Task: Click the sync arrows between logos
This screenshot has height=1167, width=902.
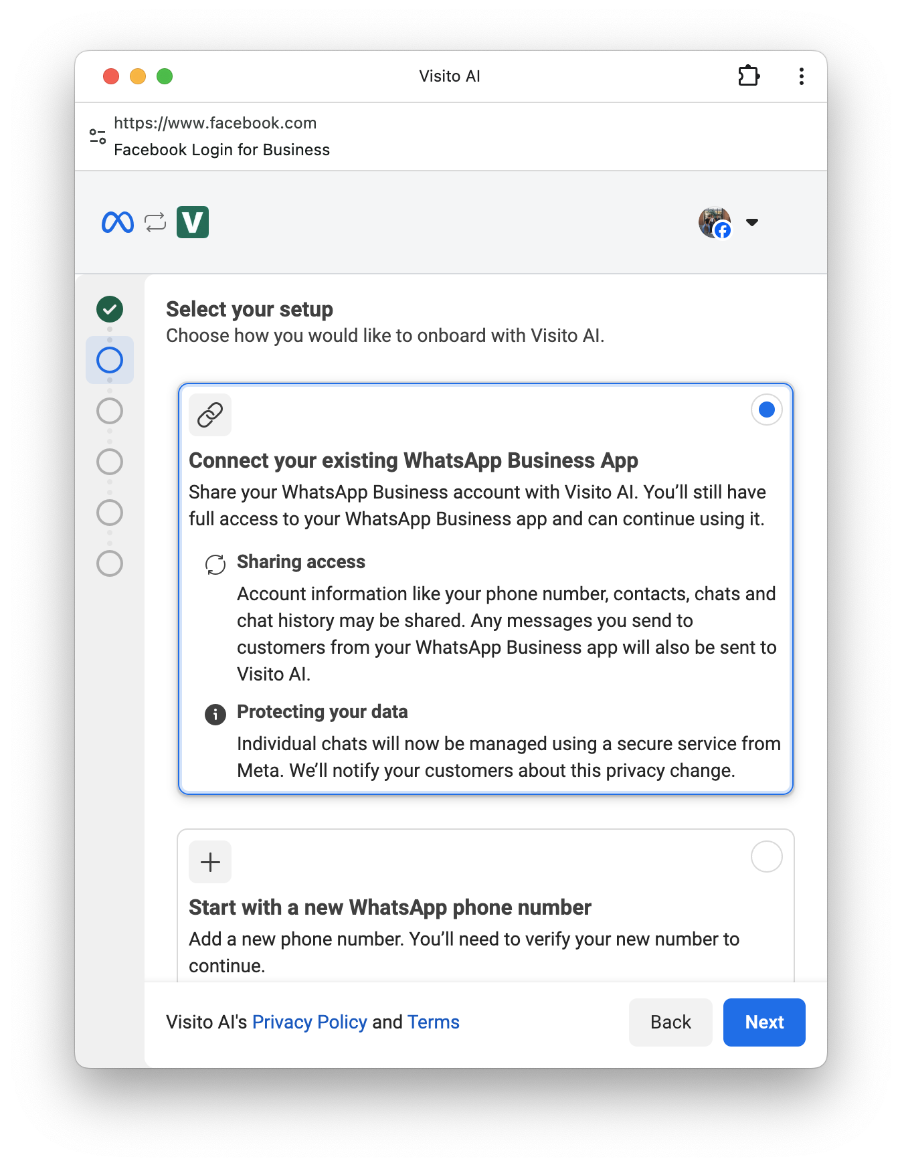Action: pos(155,222)
